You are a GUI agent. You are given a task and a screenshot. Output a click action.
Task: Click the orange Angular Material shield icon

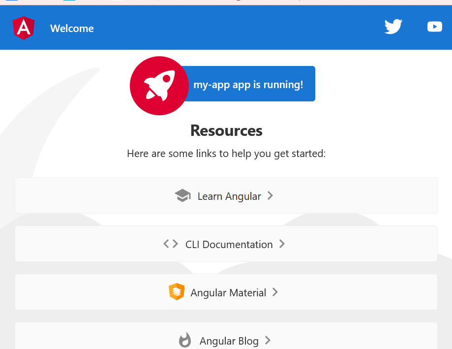click(x=177, y=291)
